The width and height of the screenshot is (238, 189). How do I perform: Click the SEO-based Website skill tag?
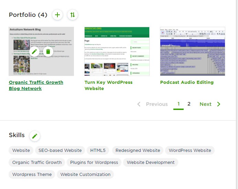point(60,150)
